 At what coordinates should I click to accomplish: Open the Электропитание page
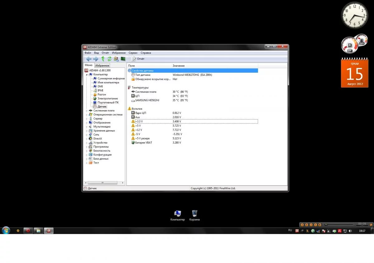pos(105,99)
